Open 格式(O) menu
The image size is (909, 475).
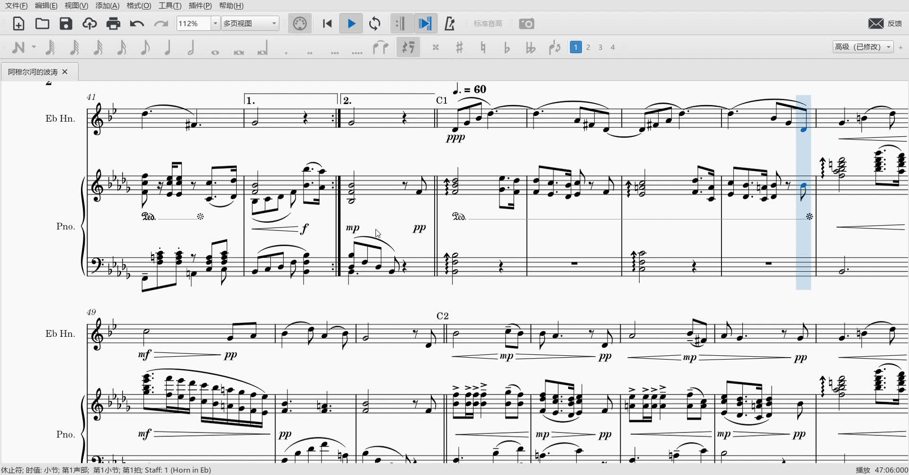(x=139, y=6)
